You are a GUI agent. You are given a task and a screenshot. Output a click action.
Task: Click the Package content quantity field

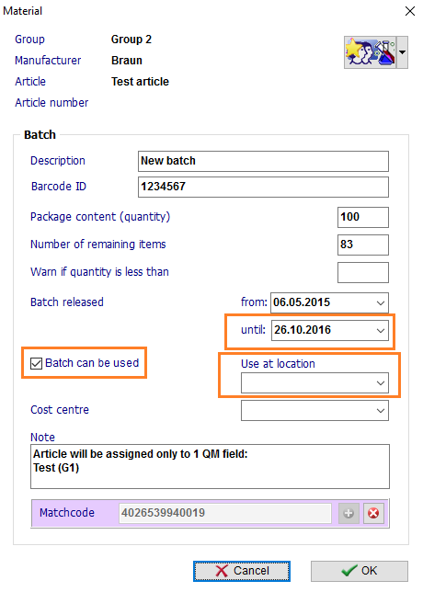click(x=363, y=217)
